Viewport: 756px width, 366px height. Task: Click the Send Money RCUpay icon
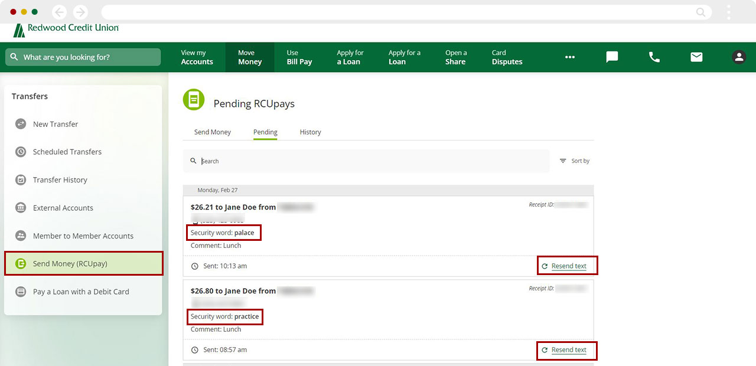(x=21, y=264)
